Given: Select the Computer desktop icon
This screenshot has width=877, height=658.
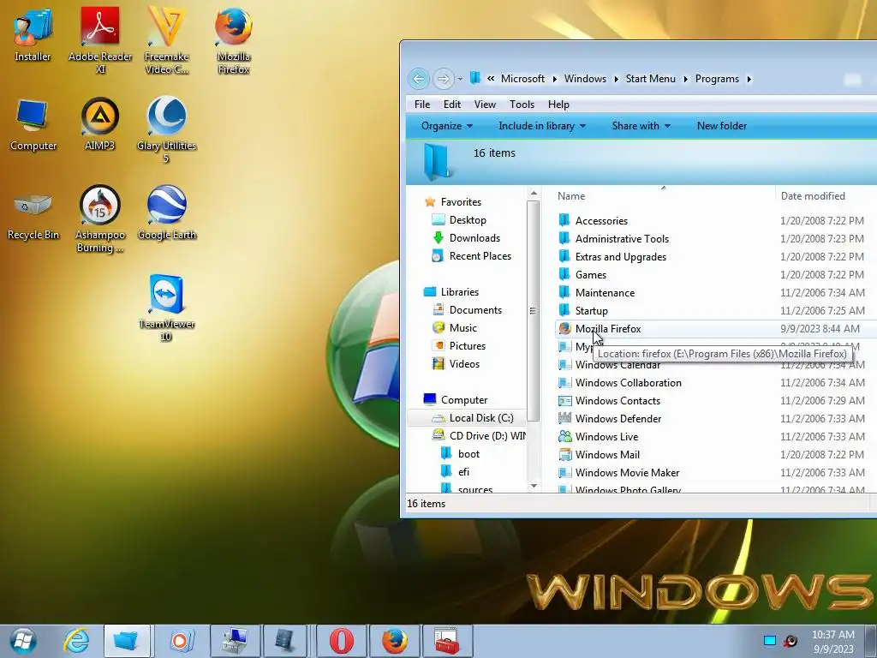Looking at the screenshot, I should (33, 124).
